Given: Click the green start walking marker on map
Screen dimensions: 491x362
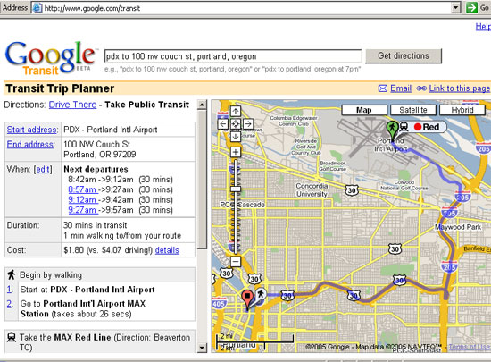Looking at the screenshot, I should pyautogui.click(x=392, y=129).
